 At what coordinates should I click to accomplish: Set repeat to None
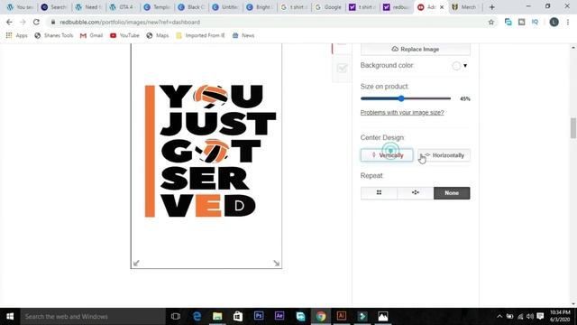coord(452,192)
